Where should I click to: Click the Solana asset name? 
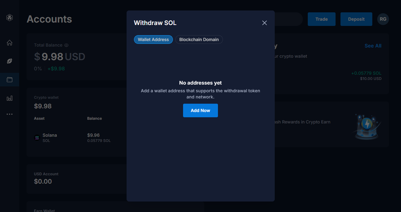click(50, 135)
